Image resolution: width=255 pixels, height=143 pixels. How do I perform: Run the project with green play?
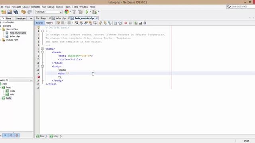pyautogui.click(x=87, y=12)
